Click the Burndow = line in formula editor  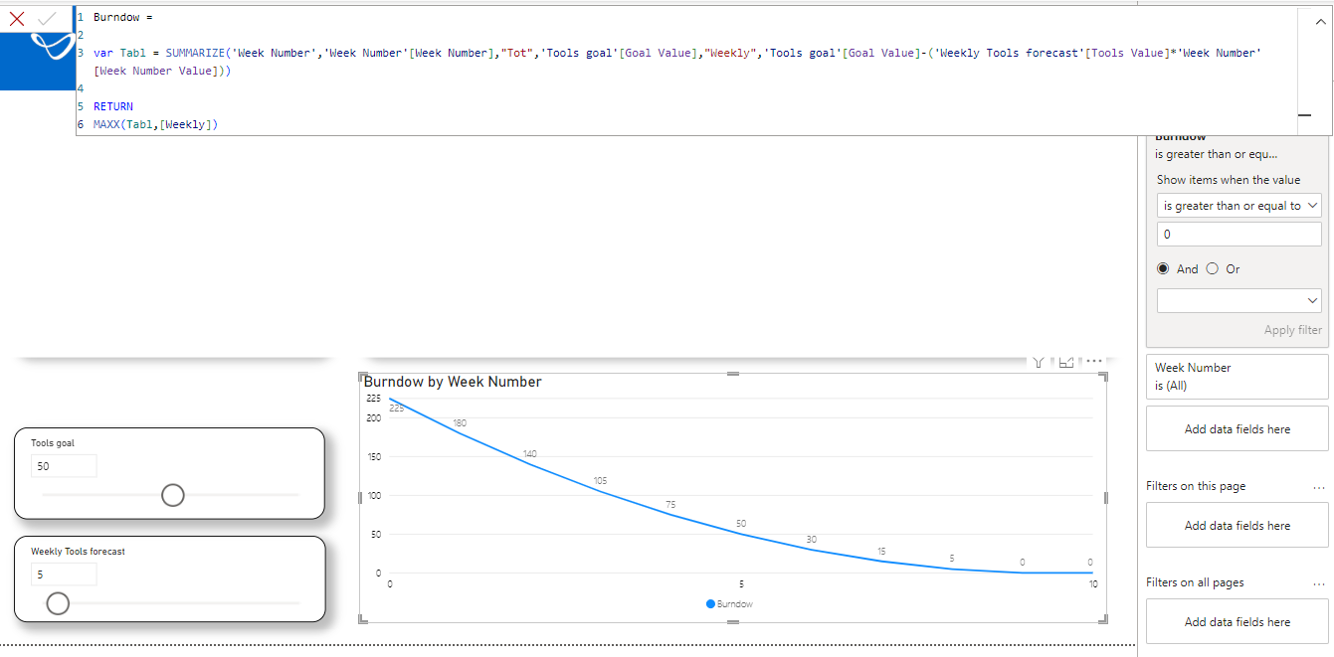pyautogui.click(x=123, y=18)
